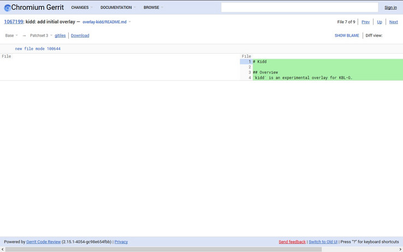
Task: Open the Base patchset dropdown
Action: pos(11,36)
